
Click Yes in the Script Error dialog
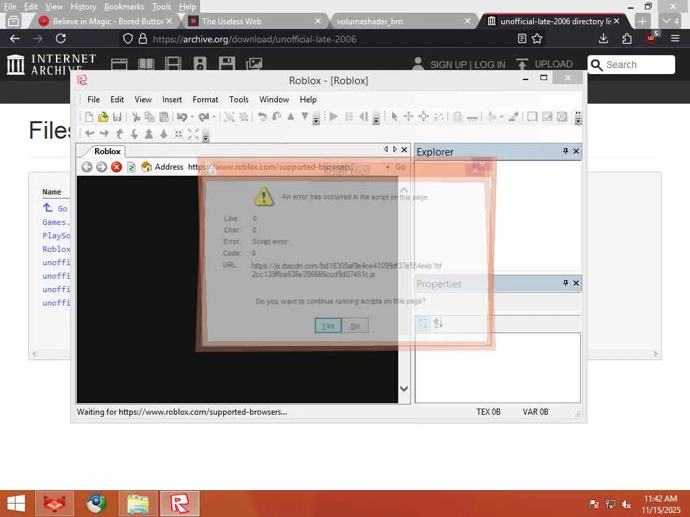tap(328, 326)
